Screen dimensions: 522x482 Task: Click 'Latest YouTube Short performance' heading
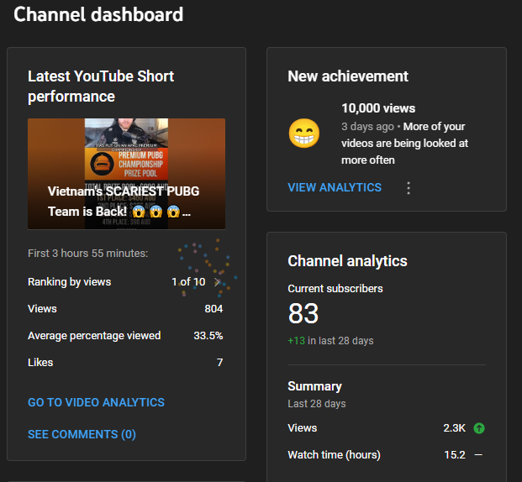point(101,86)
